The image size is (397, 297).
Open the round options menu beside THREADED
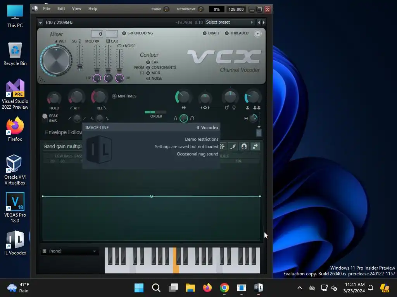tap(257, 34)
